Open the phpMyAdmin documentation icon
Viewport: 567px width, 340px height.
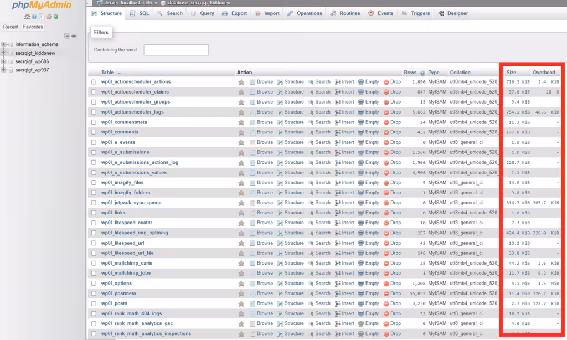(x=42, y=17)
